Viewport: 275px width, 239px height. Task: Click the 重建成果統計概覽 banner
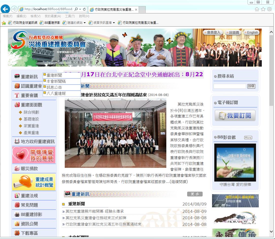(x=34, y=182)
